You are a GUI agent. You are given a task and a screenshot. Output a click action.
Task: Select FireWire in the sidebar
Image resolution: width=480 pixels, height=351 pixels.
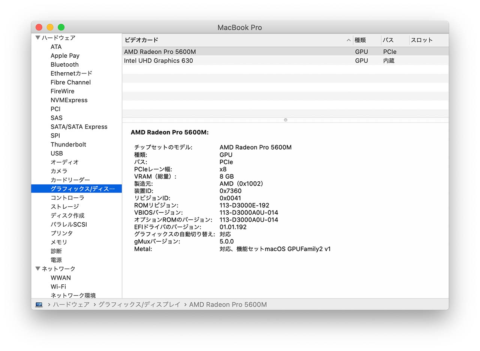point(62,91)
